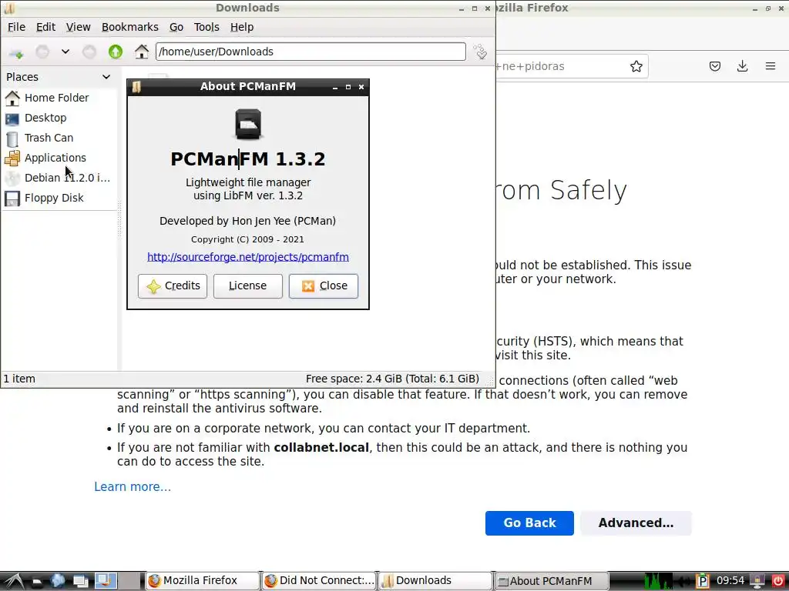
Task: Open the Learn more... link in Firefox
Action: (x=133, y=486)
